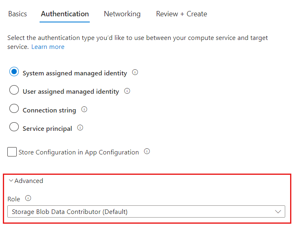Click the Advanced section label text
The width and height of the screenshot is (295, 229).
pos(29,181)
